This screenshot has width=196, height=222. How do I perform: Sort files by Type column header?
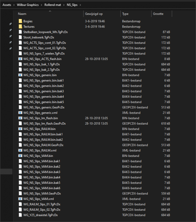pyautogui.click(x=125, y=14)
